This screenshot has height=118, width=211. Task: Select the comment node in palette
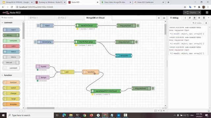tap(11, 68)
